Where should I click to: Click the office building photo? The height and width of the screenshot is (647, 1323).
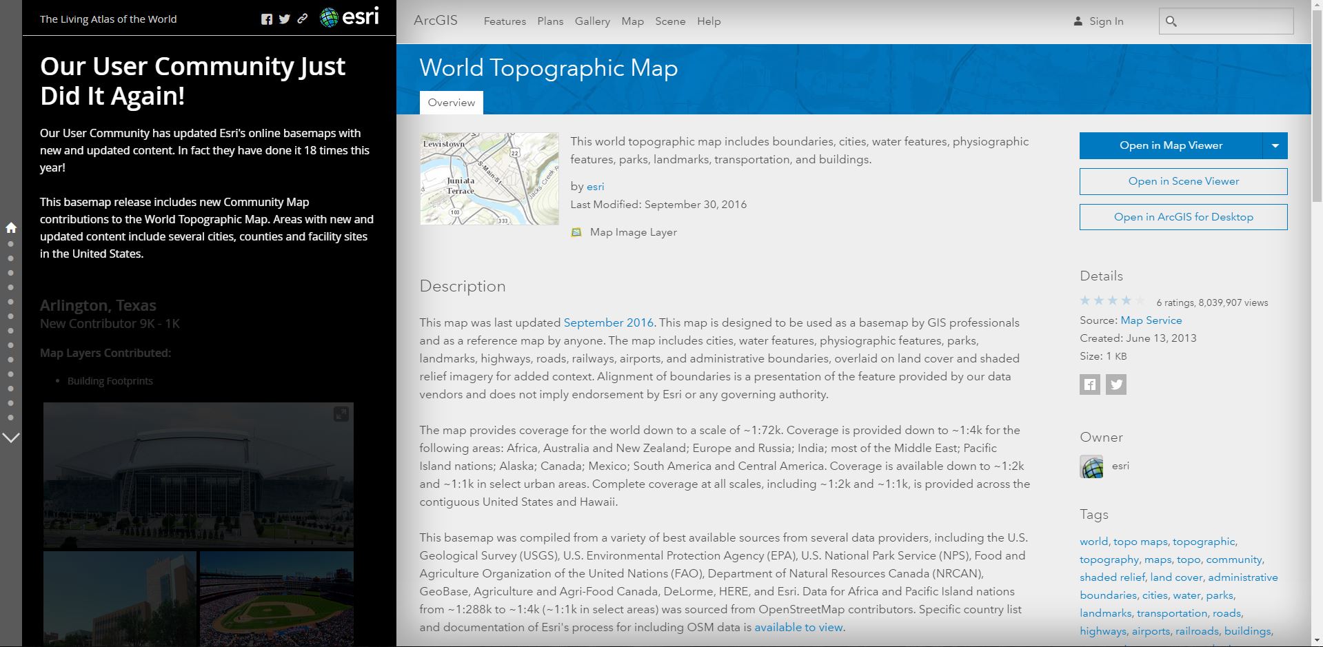[x=120, y=598]
